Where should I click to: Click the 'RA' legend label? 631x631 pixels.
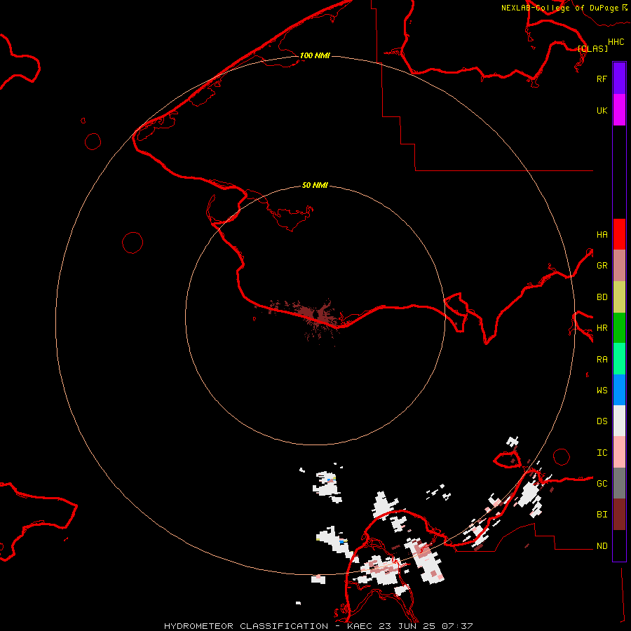[x=602, y=359]
